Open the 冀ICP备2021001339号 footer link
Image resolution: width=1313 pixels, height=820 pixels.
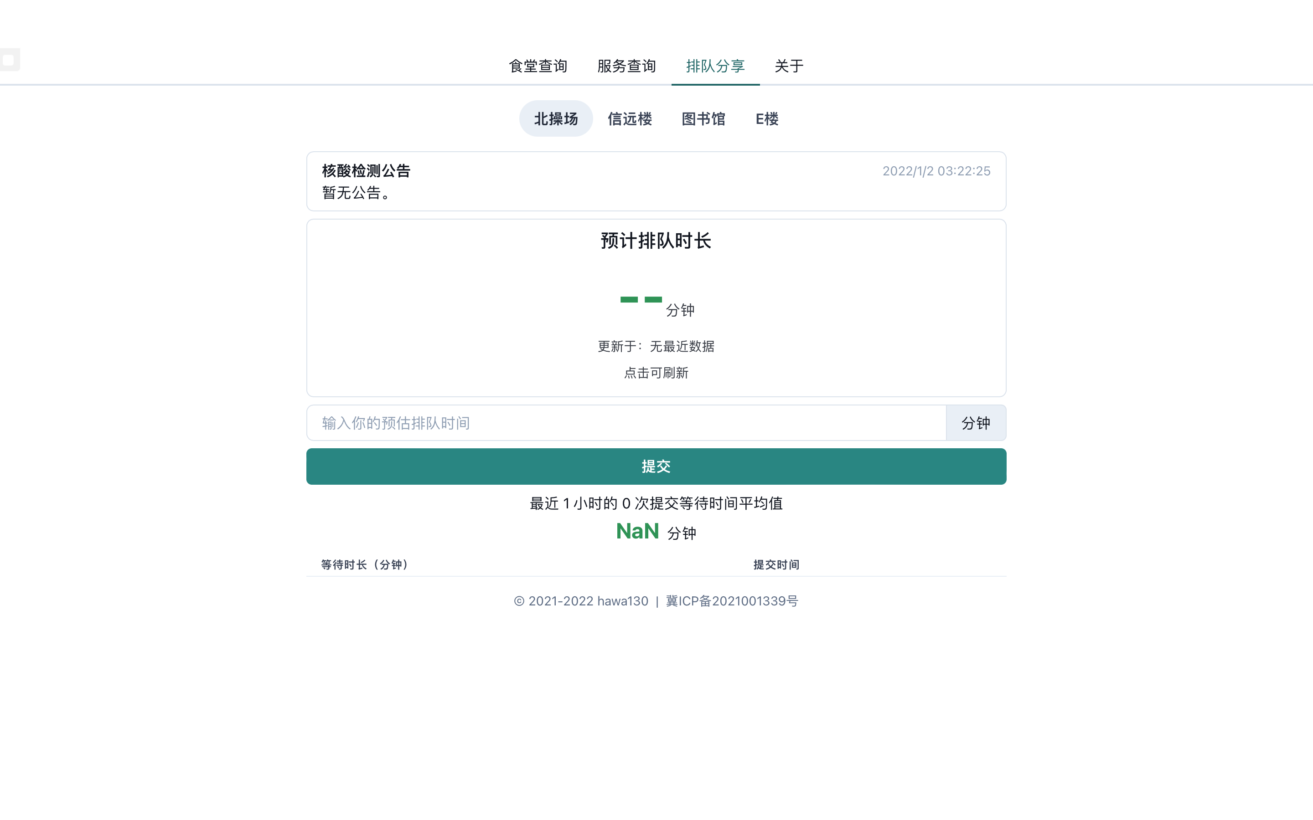pos(732,601)
